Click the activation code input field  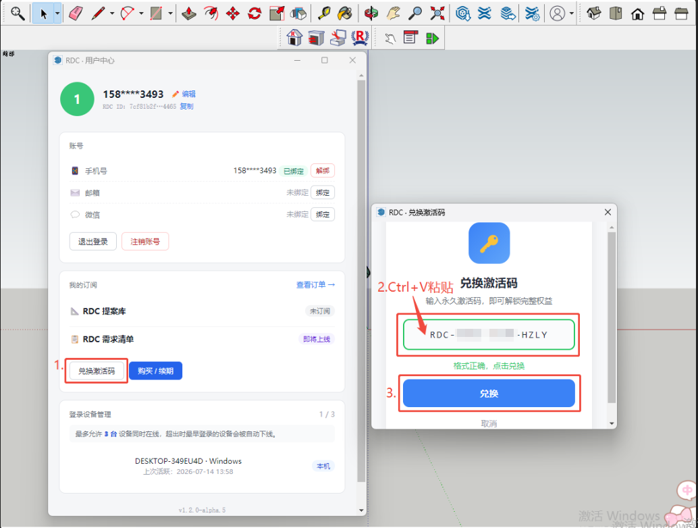pos(489,335)
